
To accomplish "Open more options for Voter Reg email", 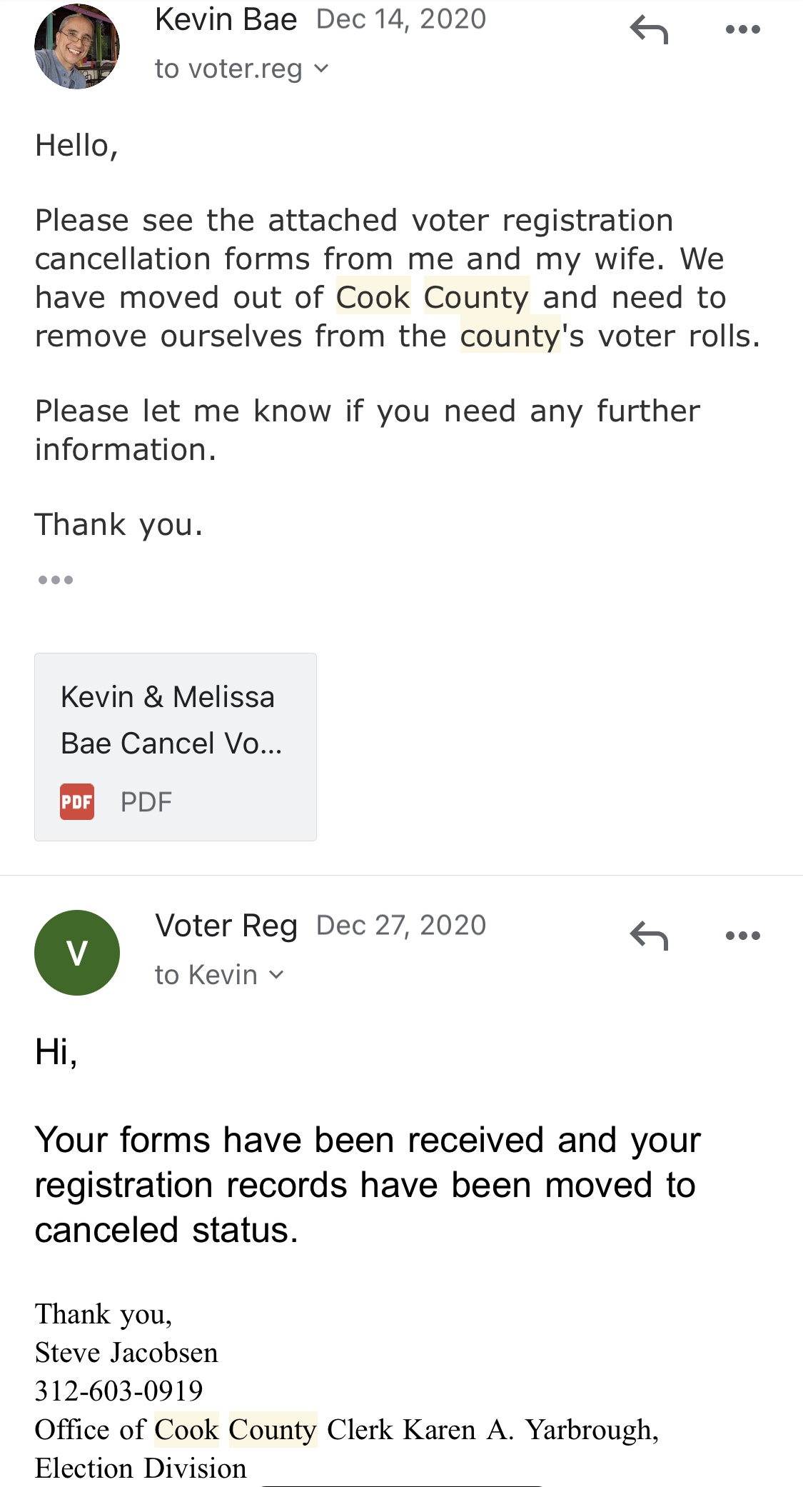I will click(x=742, y=936).
